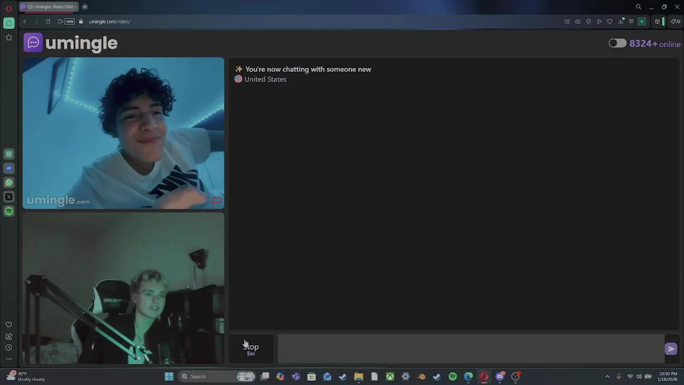Open a new browser tab
Screen dimensions: 684x385
84,7
